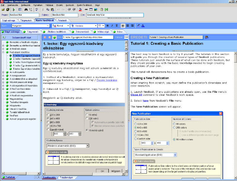This screenshot has height=181, width=237.
Task: Expand the 'Az eszközpaletta' tree node
Action: tap(3, 72)
